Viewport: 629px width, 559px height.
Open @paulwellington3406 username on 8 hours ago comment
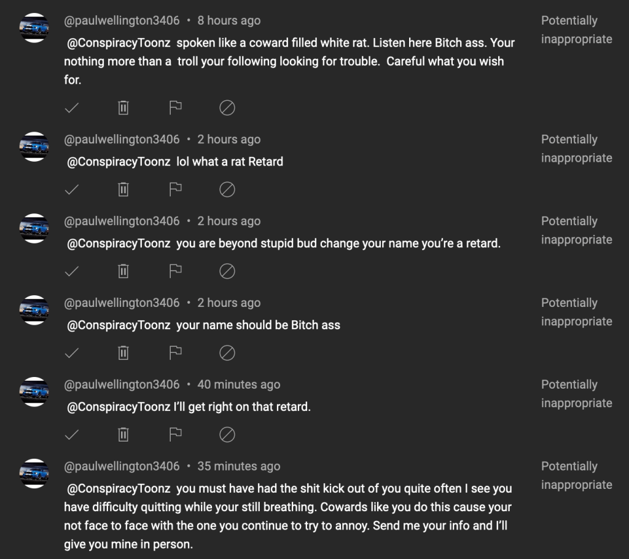tap(122, 20)
